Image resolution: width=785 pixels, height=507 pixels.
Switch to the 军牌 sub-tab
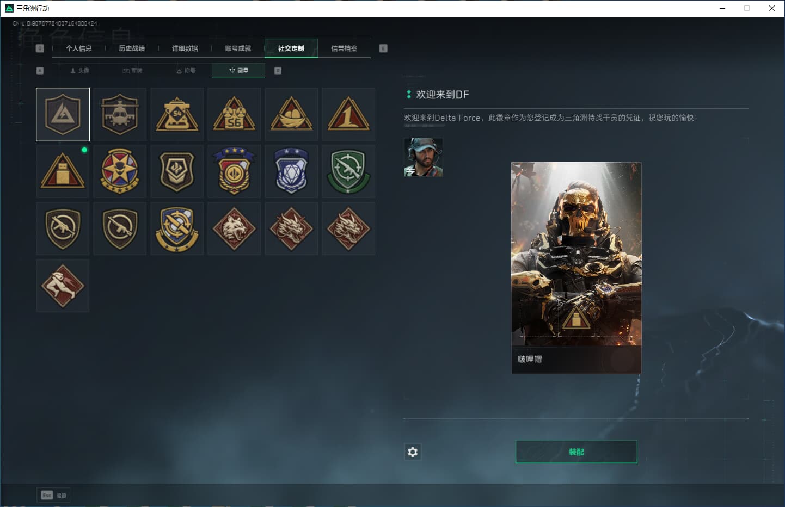132,71
